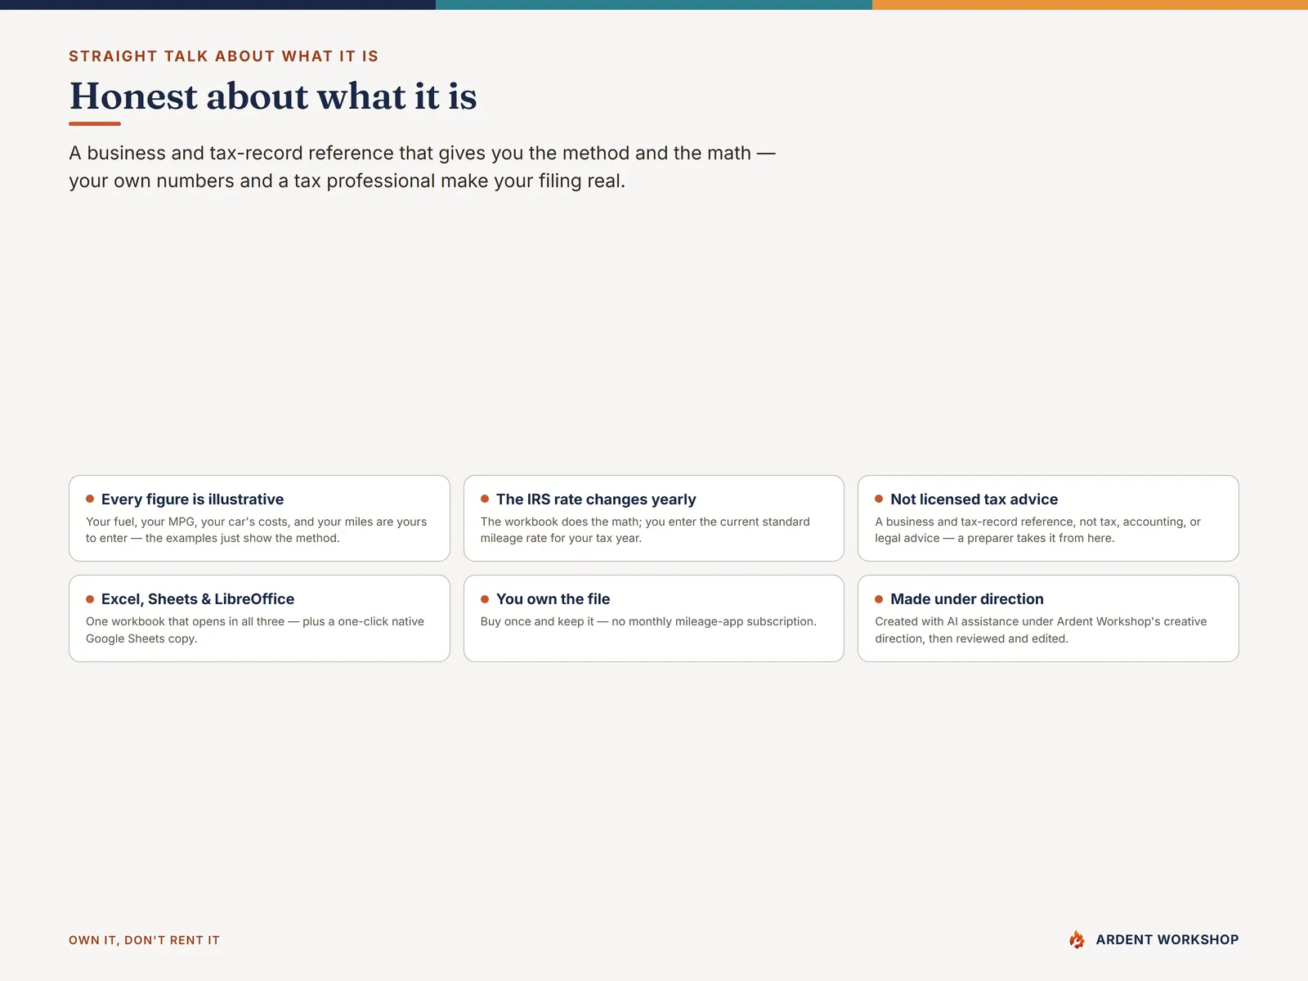This screenshot has height=981, width=1308.
Task: Select the 'Excel, Sheets & LibreOffice' card title
Action: click(198, 599)
